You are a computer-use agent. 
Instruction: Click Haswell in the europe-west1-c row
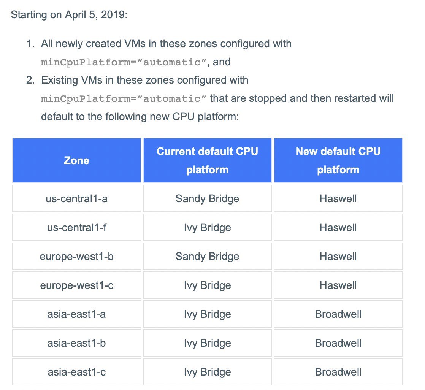[338, 285]
